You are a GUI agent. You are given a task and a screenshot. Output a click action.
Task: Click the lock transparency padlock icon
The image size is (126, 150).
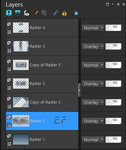point(64,13)
